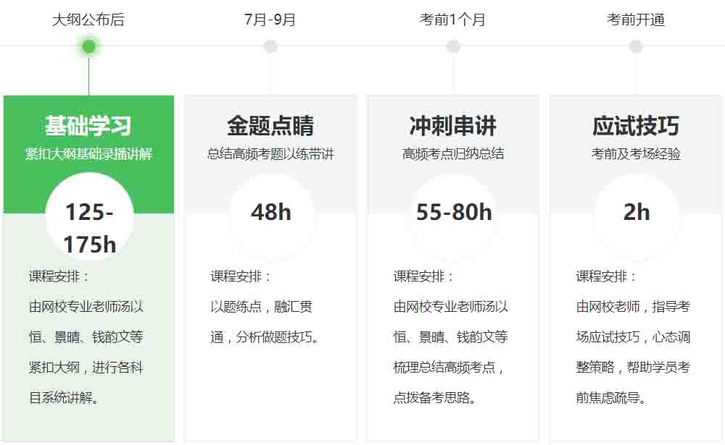Click the 48h duration circle

point(271,213)
